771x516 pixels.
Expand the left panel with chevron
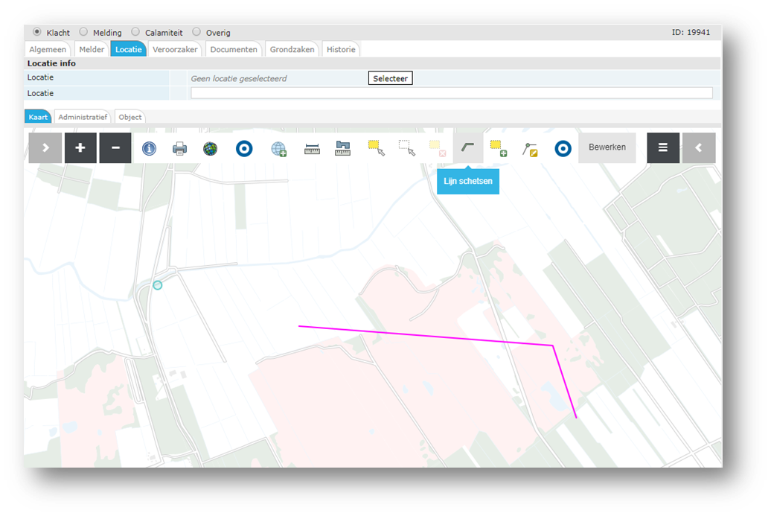45,148
